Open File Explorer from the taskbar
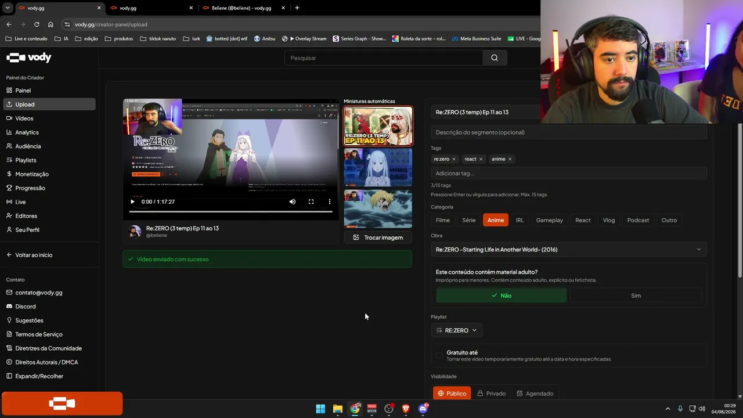Screen dimensions: 743x418 click(x=338, y=409)
